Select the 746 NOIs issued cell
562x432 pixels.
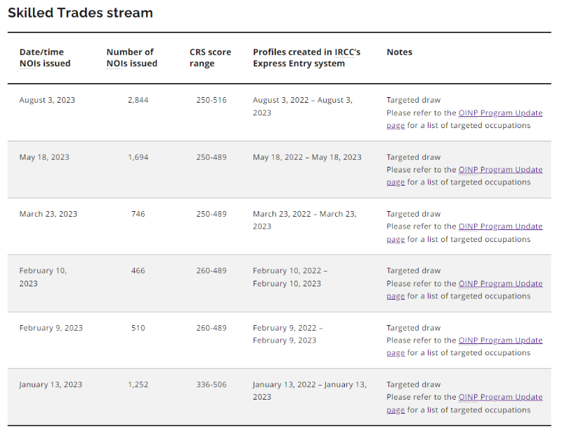(138, 214)
